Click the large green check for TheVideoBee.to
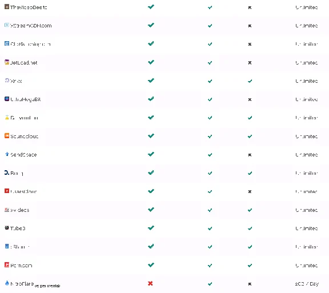329x293 pixels. 151,7
